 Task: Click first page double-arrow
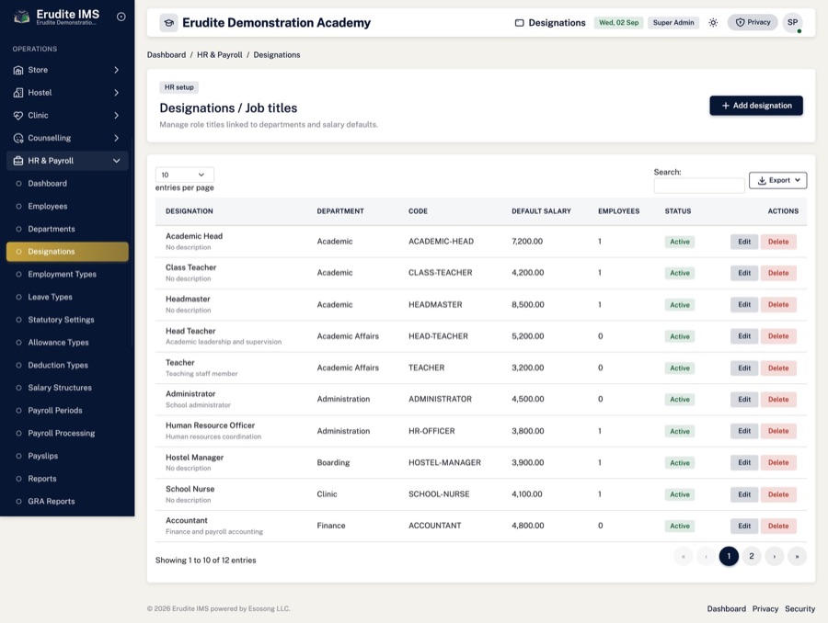click(684, 556)
